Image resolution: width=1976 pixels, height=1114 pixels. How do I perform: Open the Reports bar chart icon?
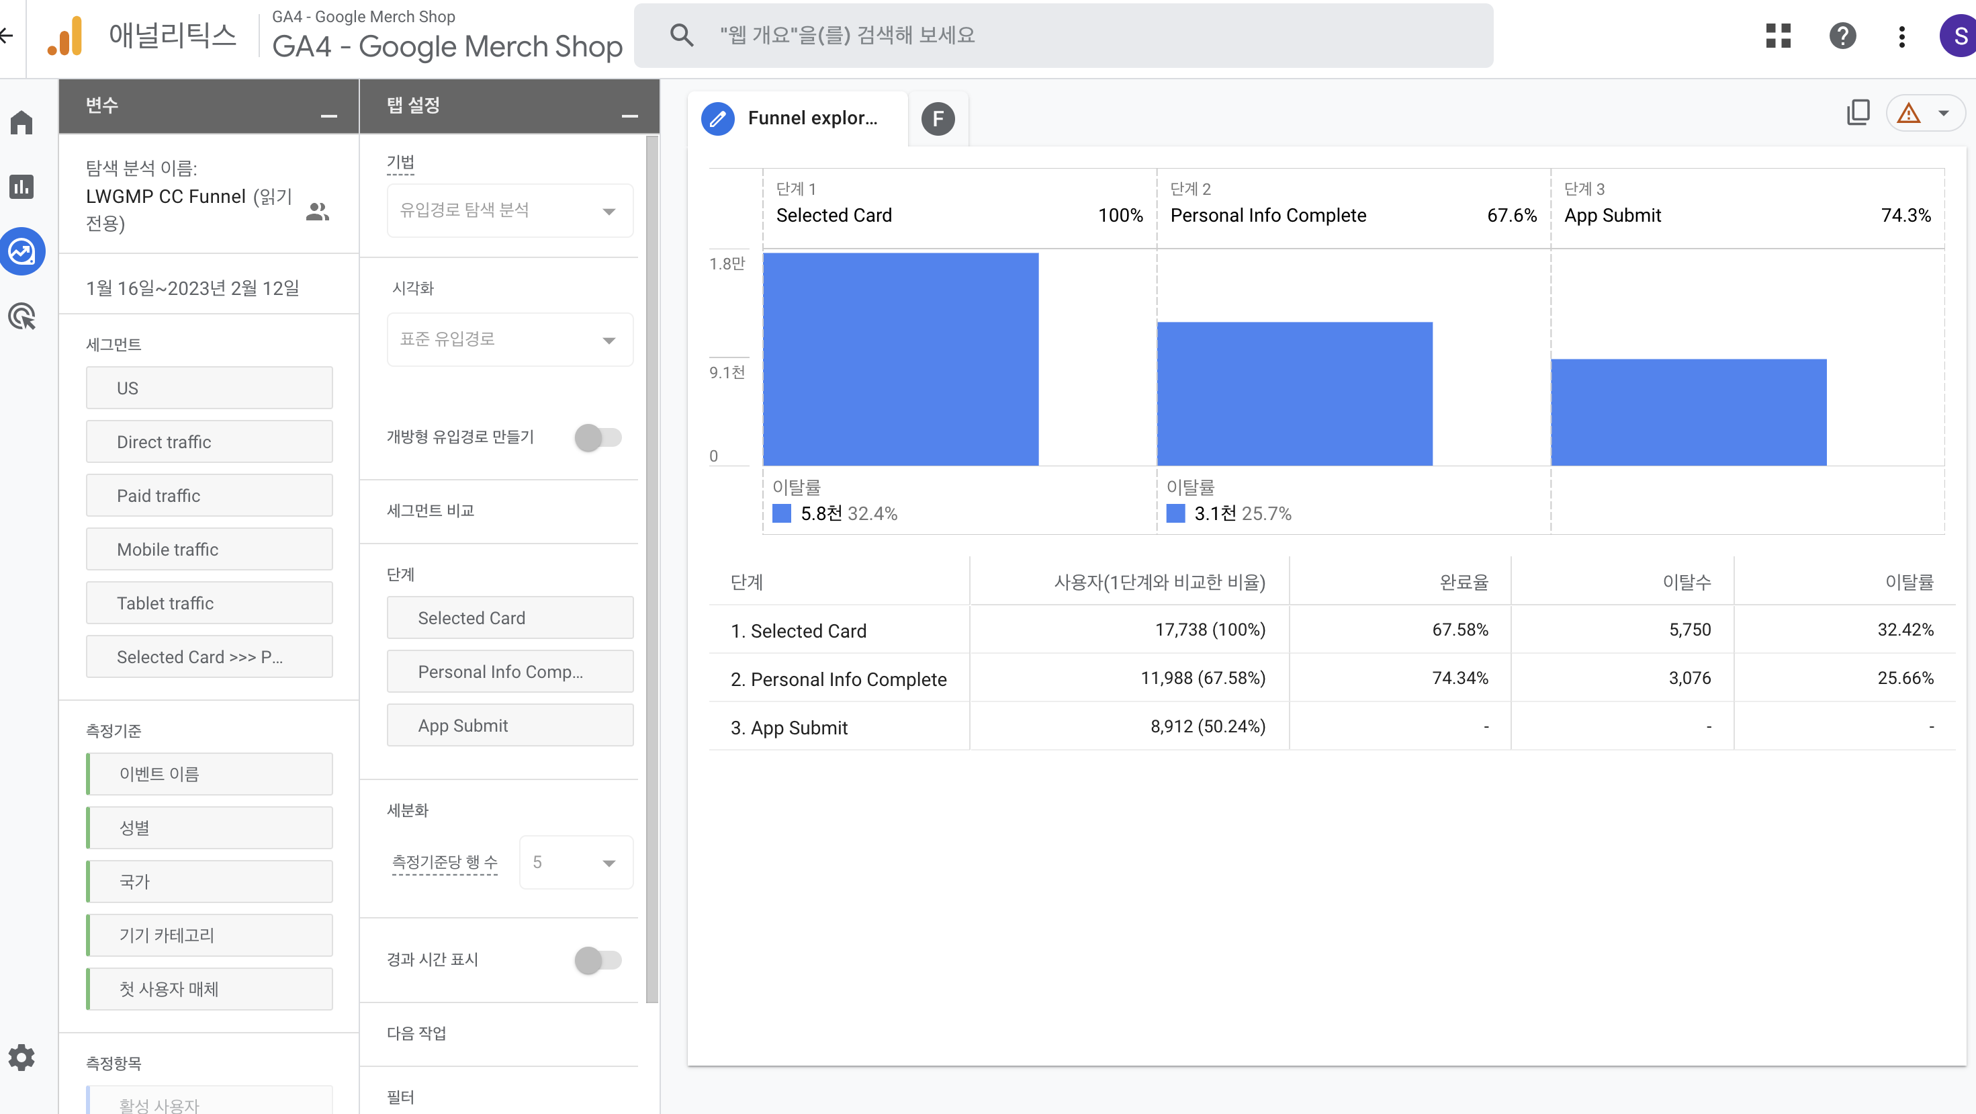click(21, 186)
